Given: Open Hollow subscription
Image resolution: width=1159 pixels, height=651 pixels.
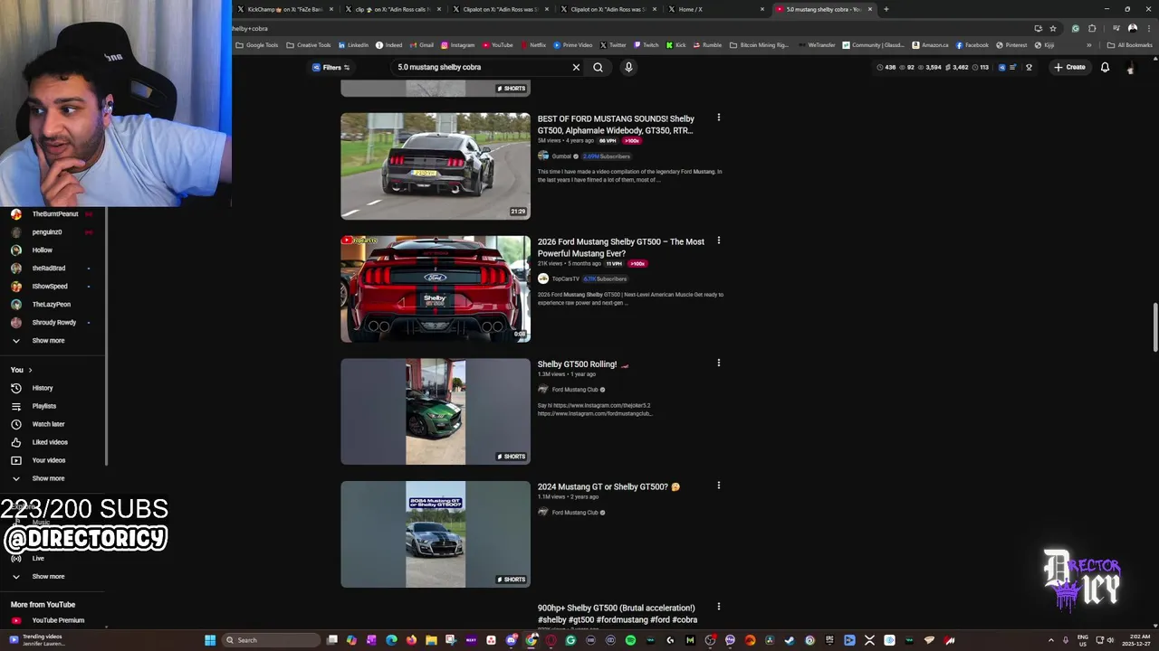Looking at the screenshot, I should (42, 250).
